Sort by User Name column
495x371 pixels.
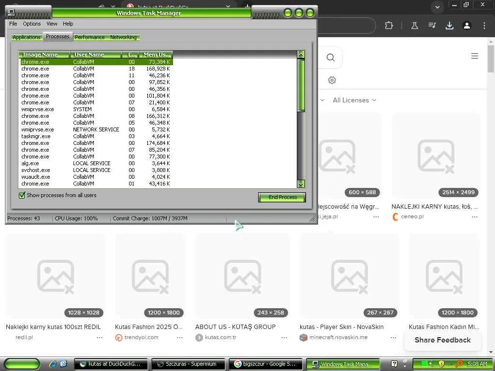coord(95,55)
